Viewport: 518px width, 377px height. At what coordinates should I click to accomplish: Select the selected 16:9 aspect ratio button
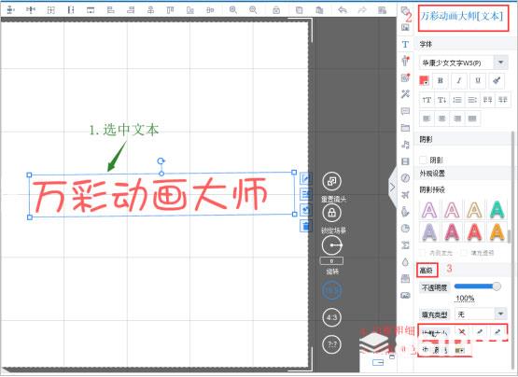pyautogui.click(x=332, y=290)
